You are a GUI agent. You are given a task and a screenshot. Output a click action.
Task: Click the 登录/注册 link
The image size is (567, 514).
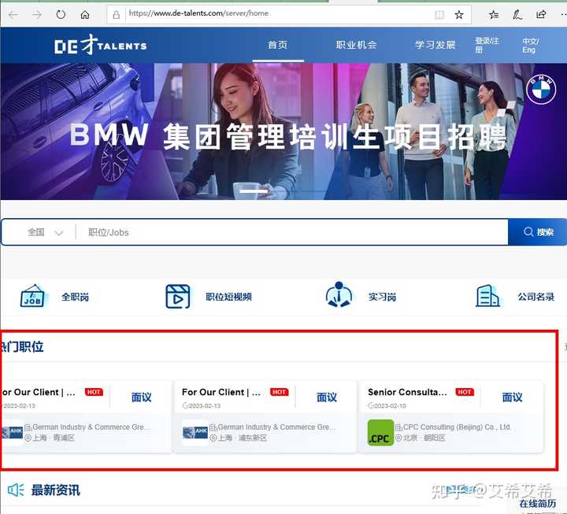pos(487,45)
